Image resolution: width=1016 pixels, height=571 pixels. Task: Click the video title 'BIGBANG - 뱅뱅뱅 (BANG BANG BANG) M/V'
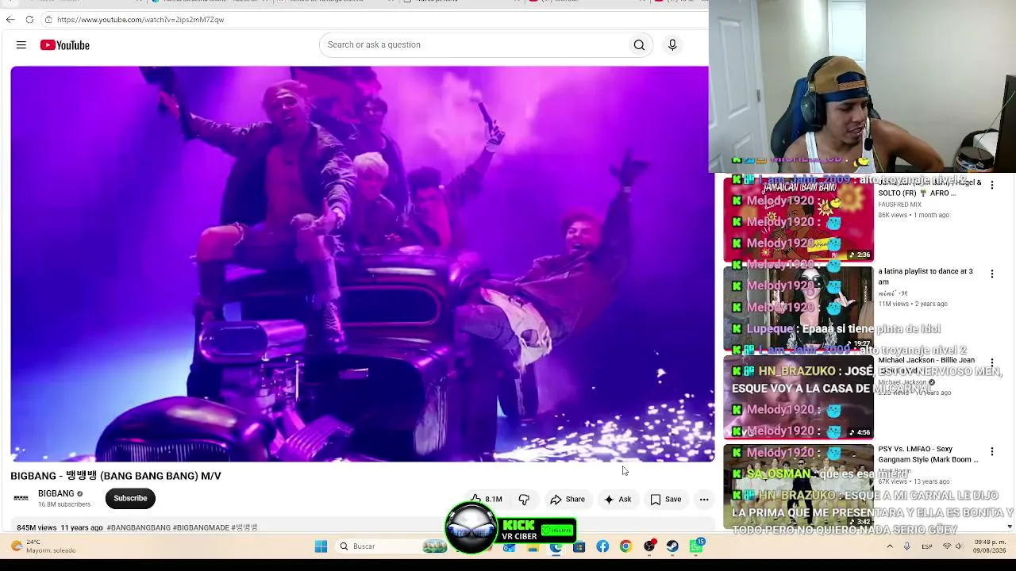point(116,476)
